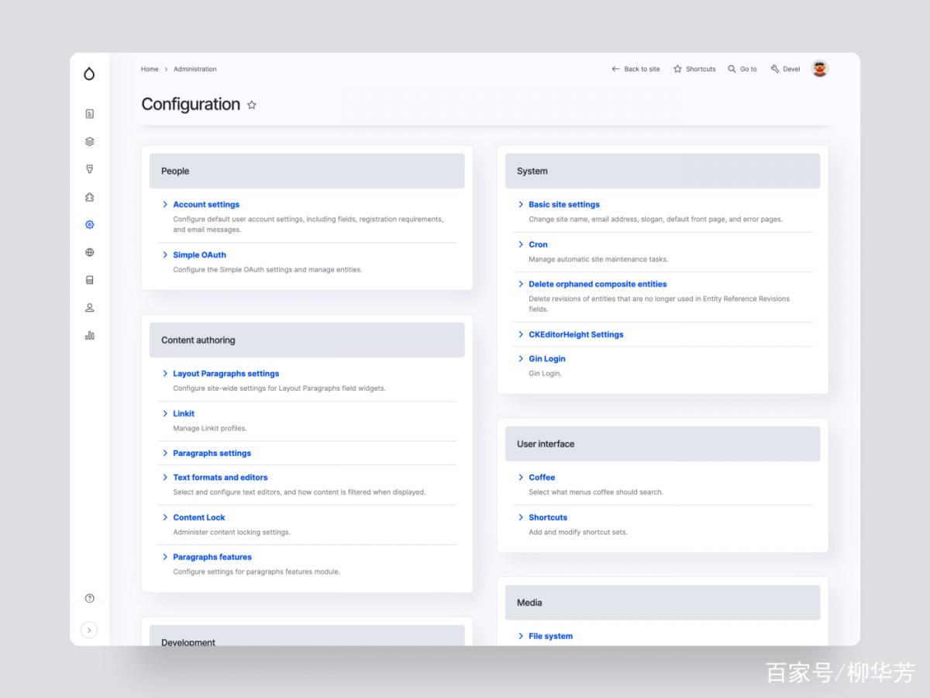Screen dimensions: 930x698
Task: Click 'Administer content locking settings.' text
Action: click(x=231, y=532)
